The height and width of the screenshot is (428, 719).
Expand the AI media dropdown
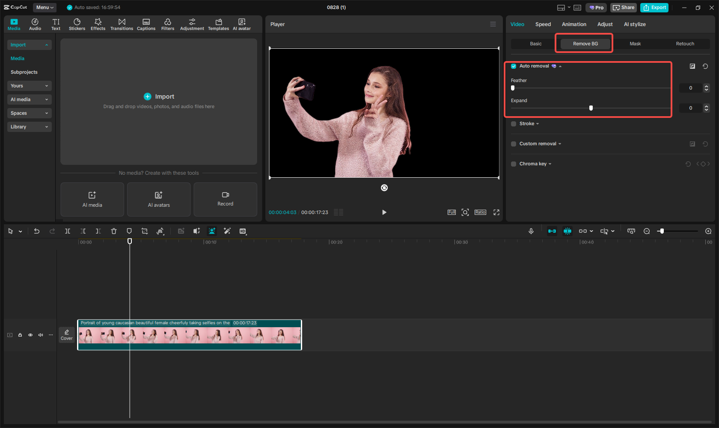coord(29,100)
